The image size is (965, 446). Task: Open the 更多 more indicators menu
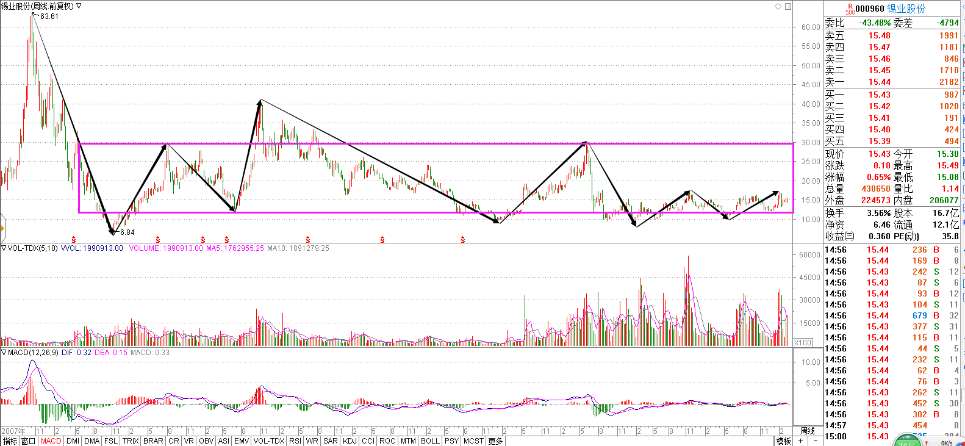(495, 441)
